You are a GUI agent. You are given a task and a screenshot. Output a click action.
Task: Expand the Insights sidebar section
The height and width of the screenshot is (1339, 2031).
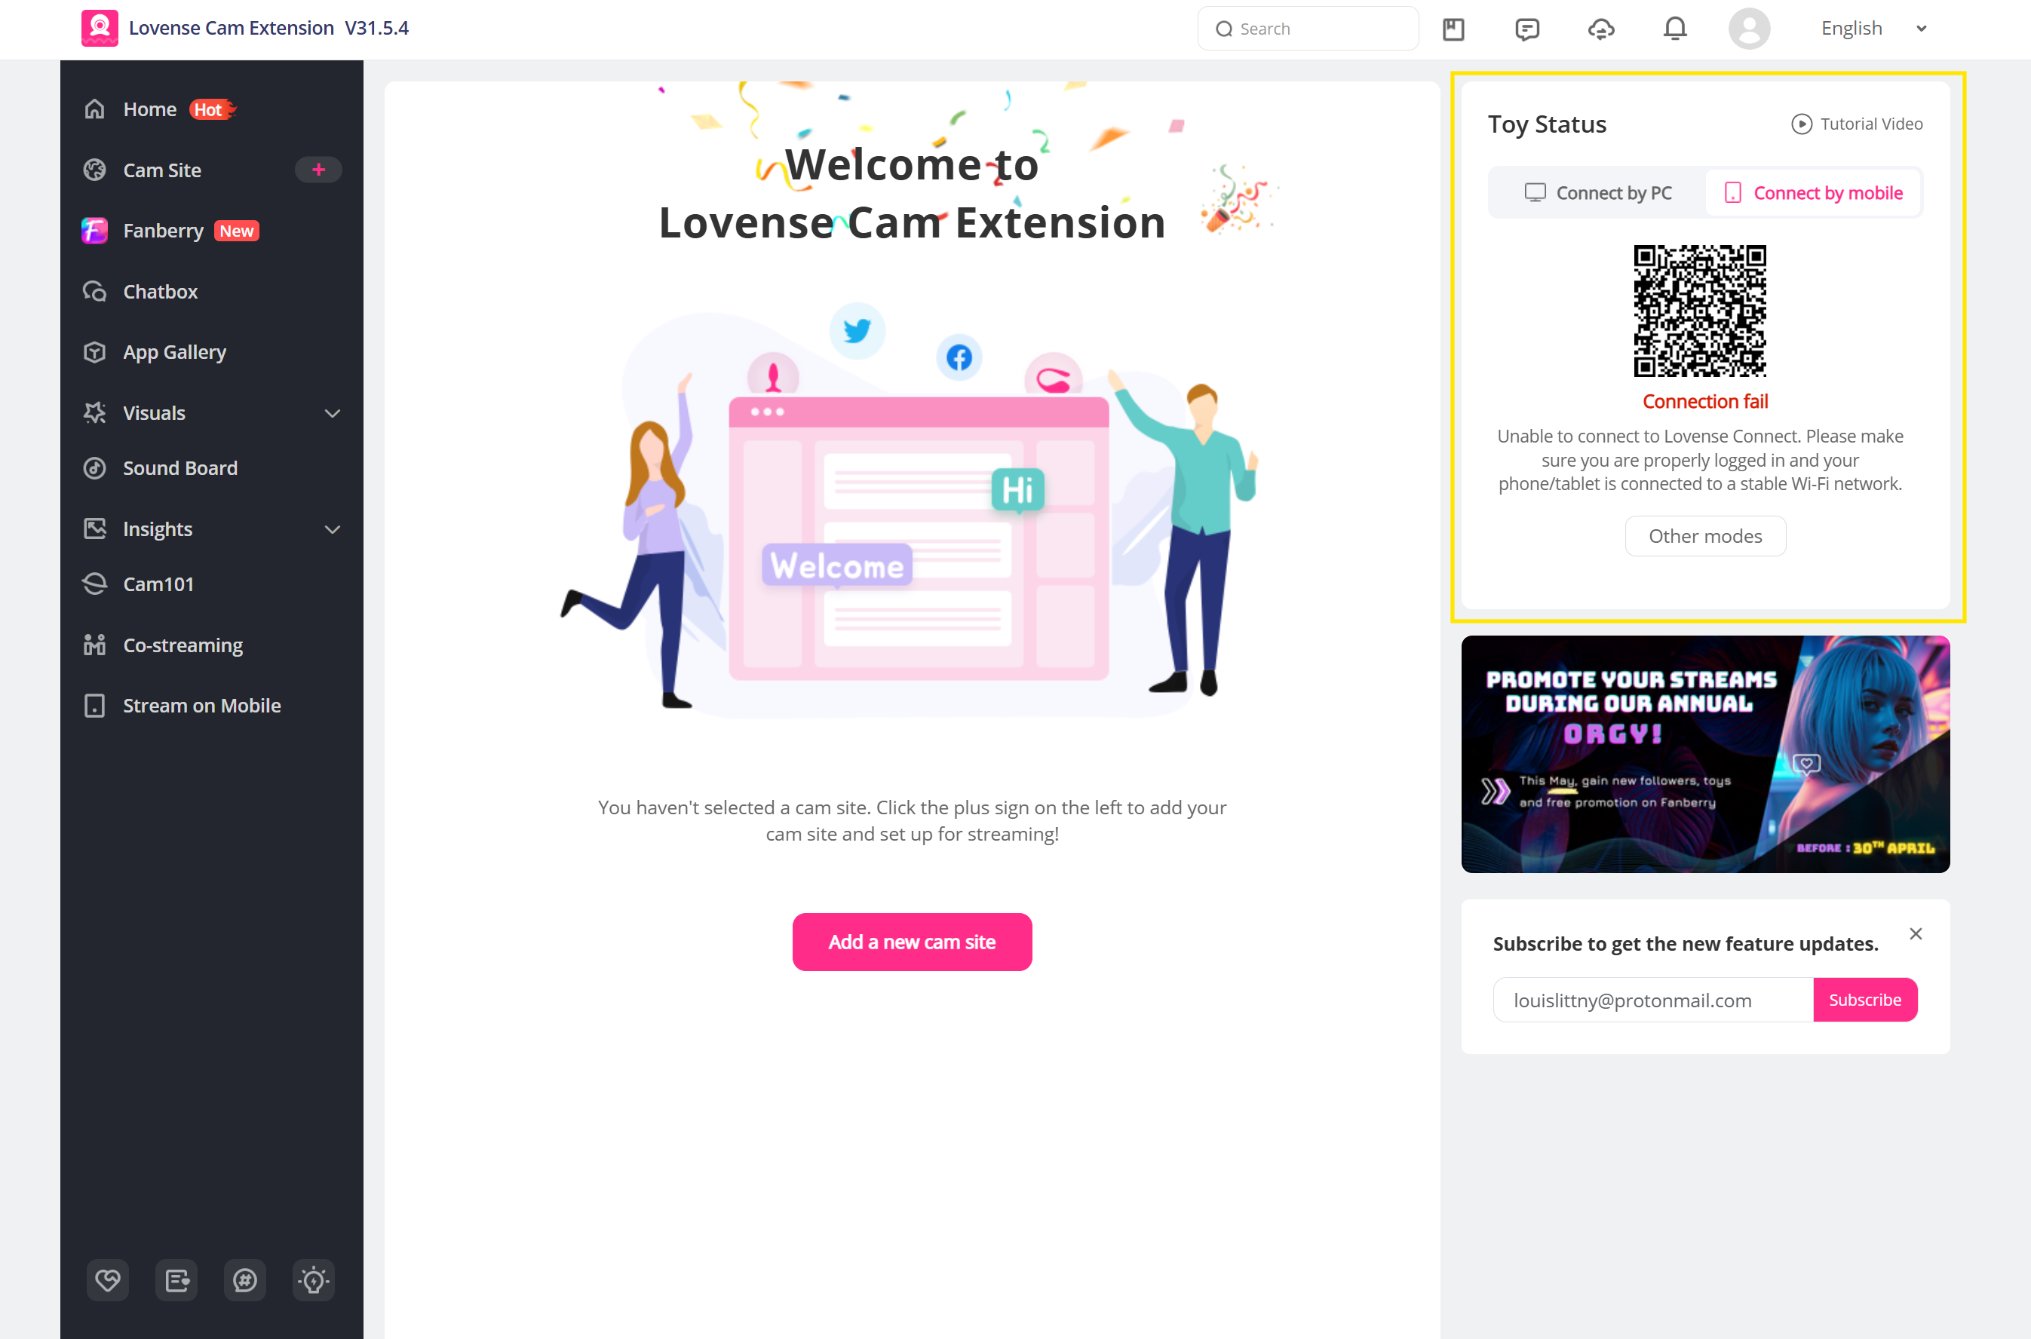coord(333,529)
